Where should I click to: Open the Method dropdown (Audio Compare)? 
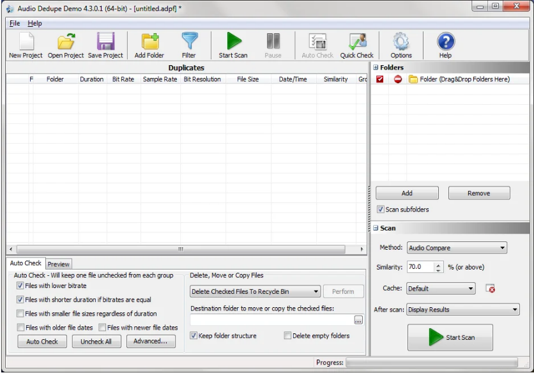[457, 248]
